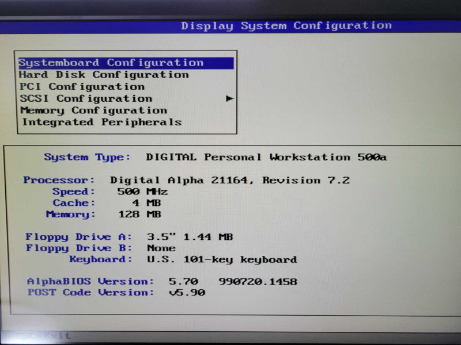The height and width of the screenshot is (345, 461).
Task: Click the Floppy Drive B label
Action: coord(78,248)
